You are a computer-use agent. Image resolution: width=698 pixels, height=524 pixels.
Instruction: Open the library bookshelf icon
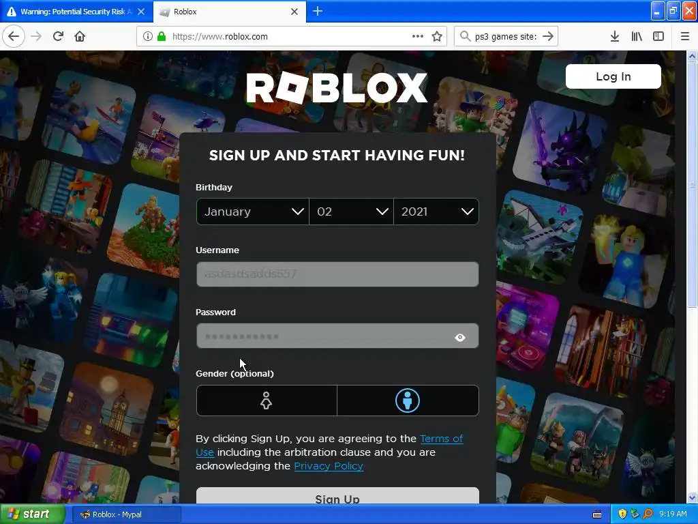(x=637, y=37)
